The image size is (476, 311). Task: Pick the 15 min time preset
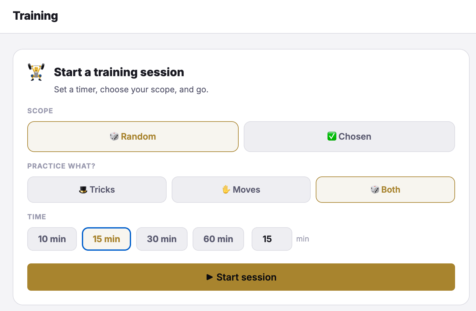pos(106,239)
